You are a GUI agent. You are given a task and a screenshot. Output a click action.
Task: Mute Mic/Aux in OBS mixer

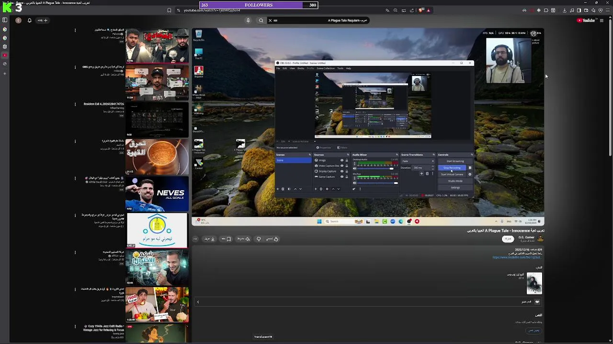coord(354,183)
